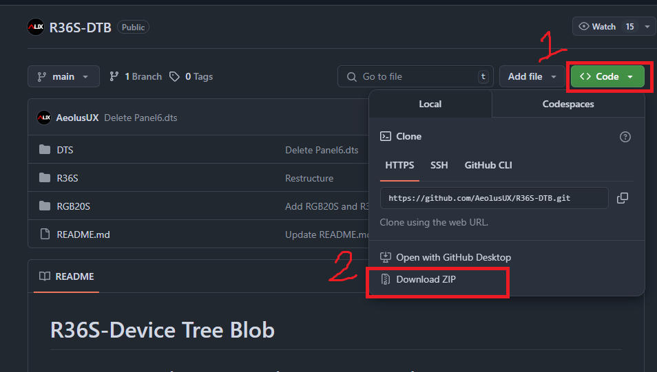Click the clone URL text field
This screenshot has height=372, width=657.
tap(494, 198)
